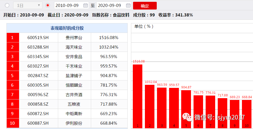Click the chart unit label 单位（%）
The image size is (253, 129).
[144, 26]
